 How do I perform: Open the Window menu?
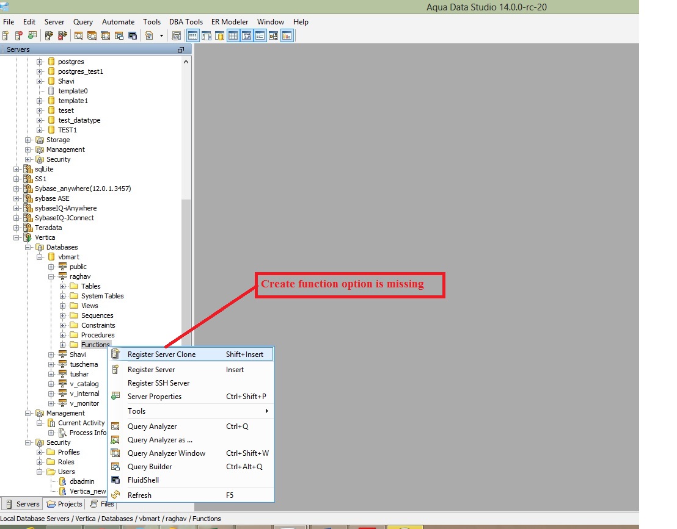pyautogui.click(x=271, y=21)
